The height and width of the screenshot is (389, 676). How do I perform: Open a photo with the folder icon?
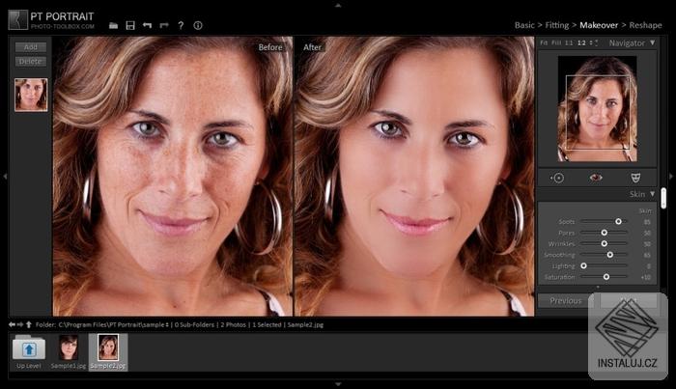tap(113, 25)
